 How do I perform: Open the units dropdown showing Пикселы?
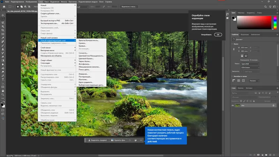click(254, 80)
